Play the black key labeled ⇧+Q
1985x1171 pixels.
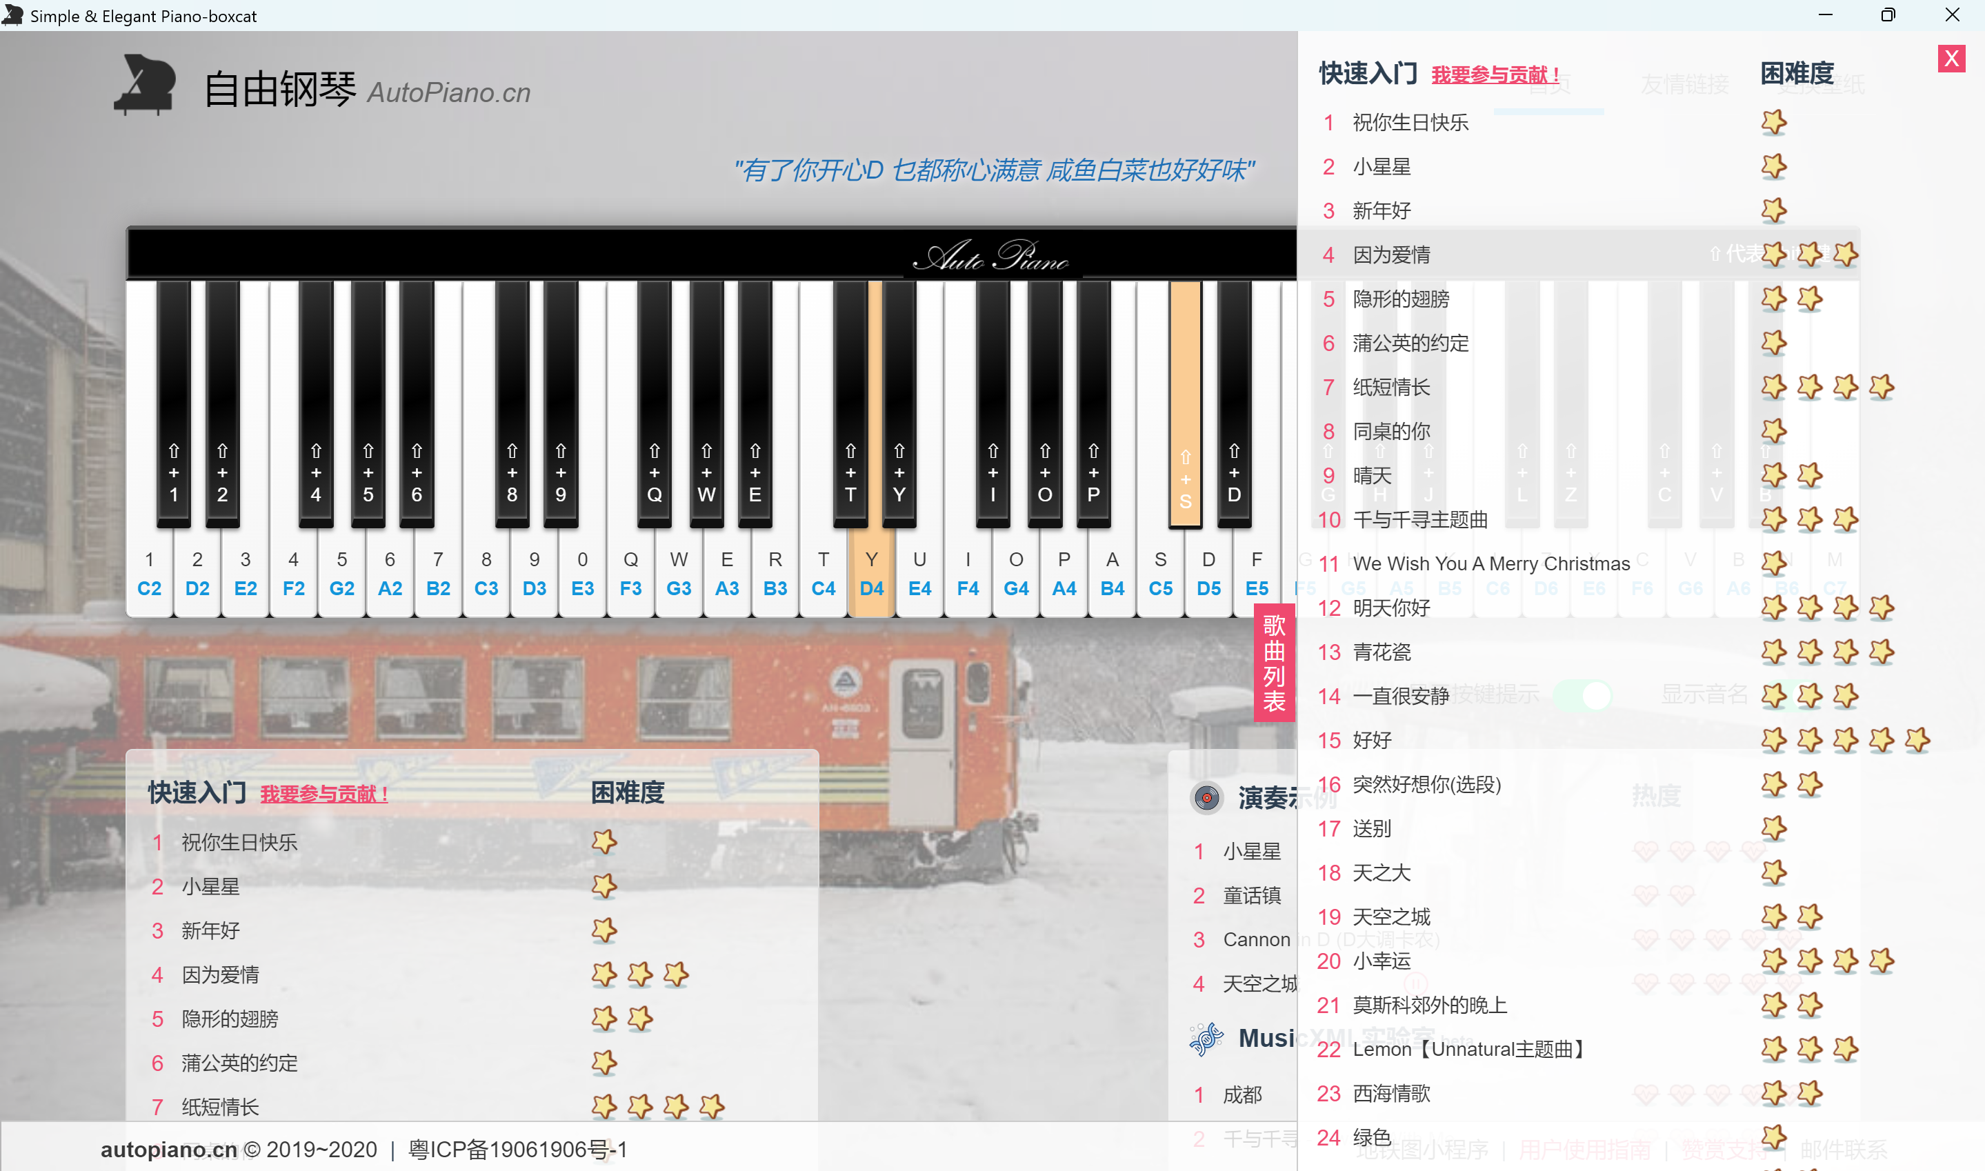[654, 403]
